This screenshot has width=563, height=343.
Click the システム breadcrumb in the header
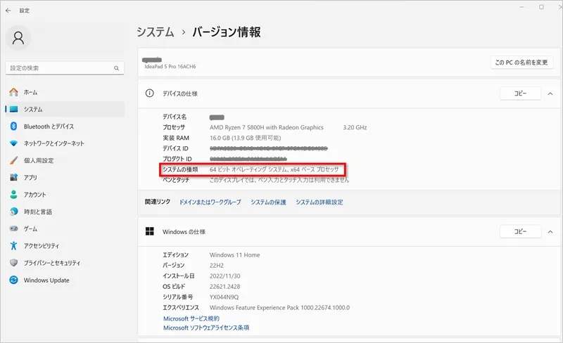click(155, 32)
